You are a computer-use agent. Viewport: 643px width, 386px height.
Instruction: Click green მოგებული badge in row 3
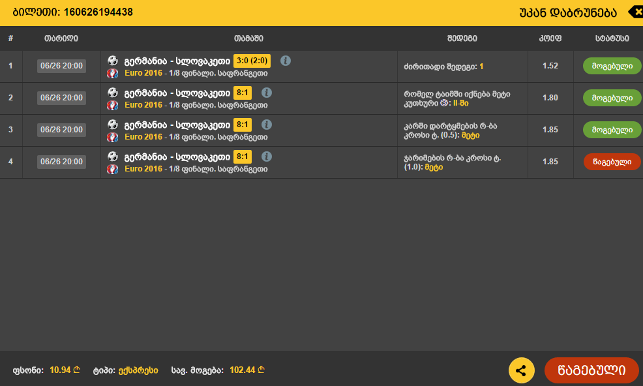612,130
